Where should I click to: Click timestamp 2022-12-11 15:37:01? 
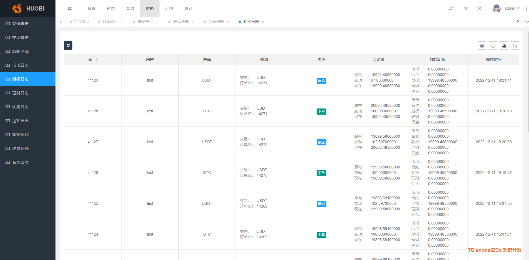(493, 234)
